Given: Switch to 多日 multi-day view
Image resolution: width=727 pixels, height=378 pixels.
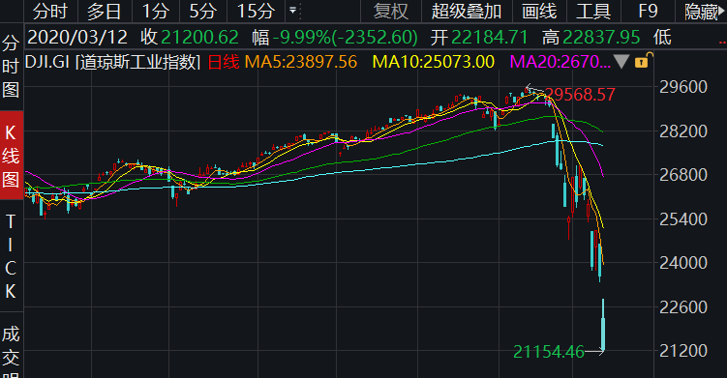Looking at the screenshot, I should tap(105, 12).
